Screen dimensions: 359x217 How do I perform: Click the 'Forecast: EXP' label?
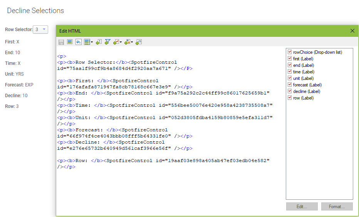pyautogui.click(x=19, y=84)
